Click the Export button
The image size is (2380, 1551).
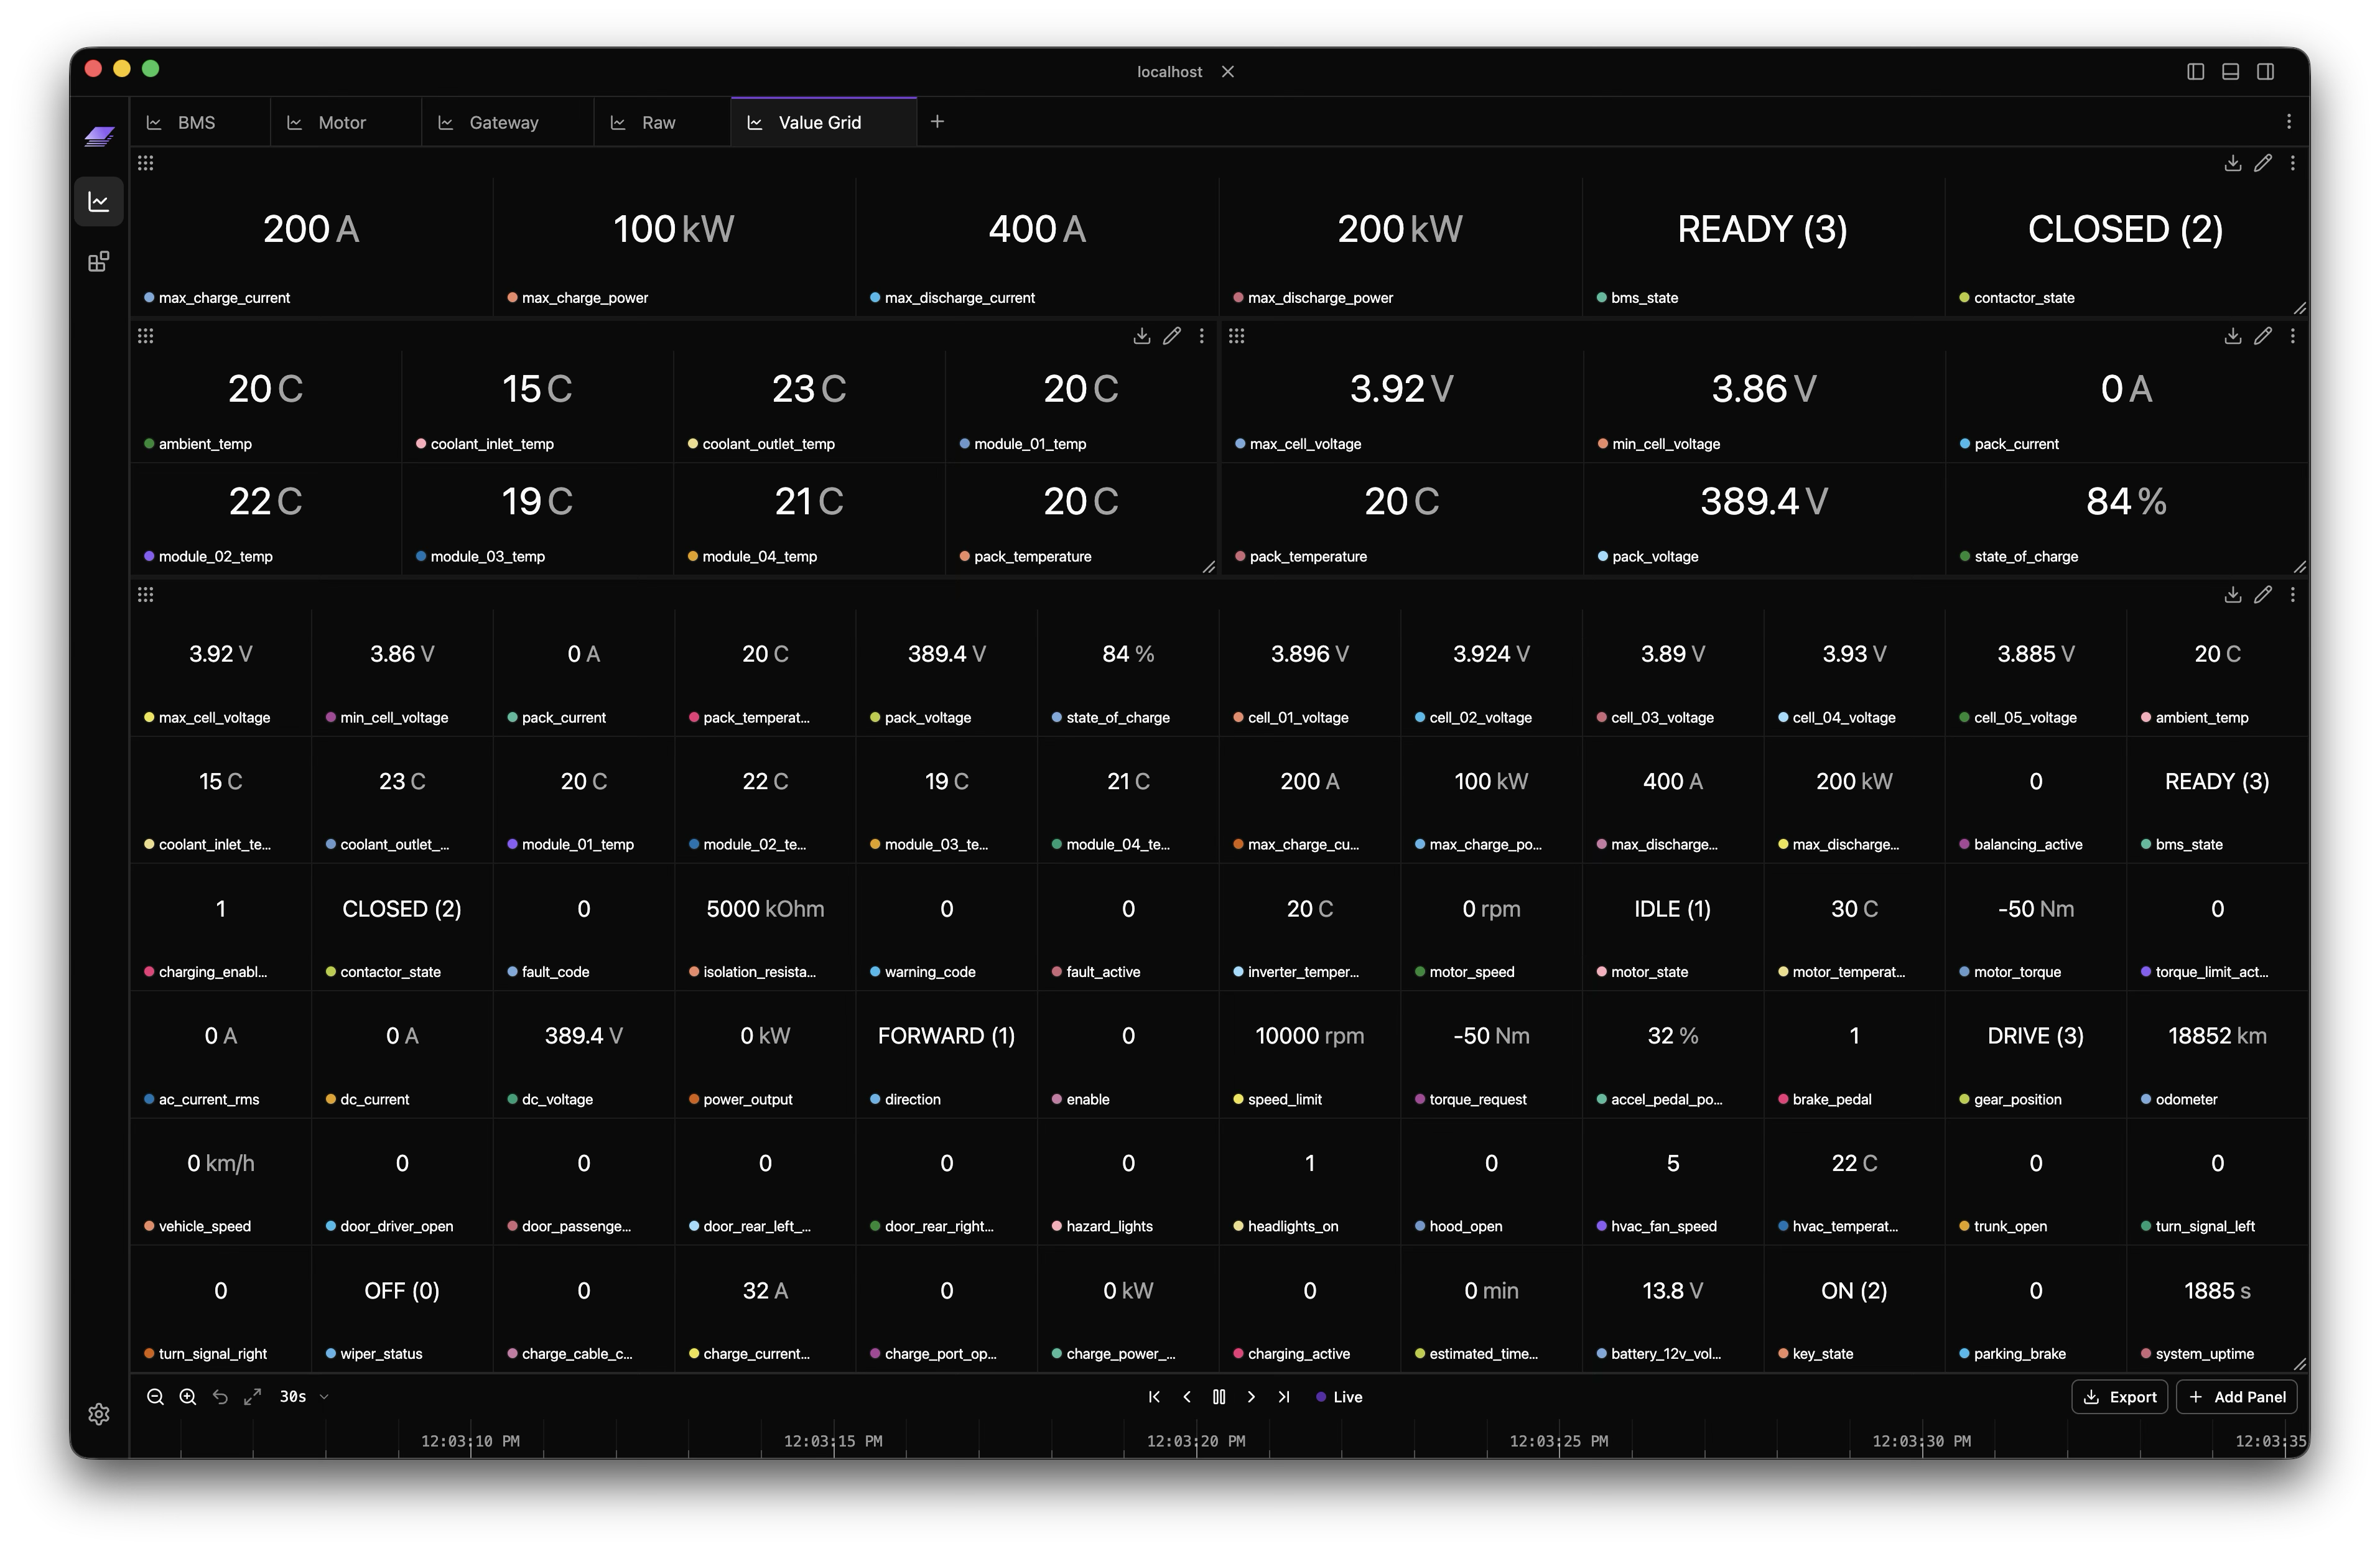pos(2119,1397)
